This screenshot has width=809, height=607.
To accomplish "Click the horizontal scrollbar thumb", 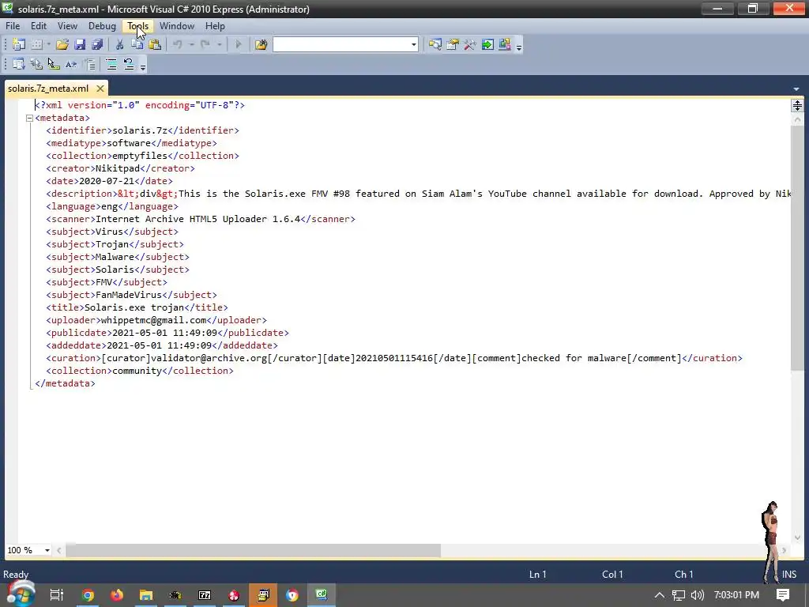I will pos(254,550).
